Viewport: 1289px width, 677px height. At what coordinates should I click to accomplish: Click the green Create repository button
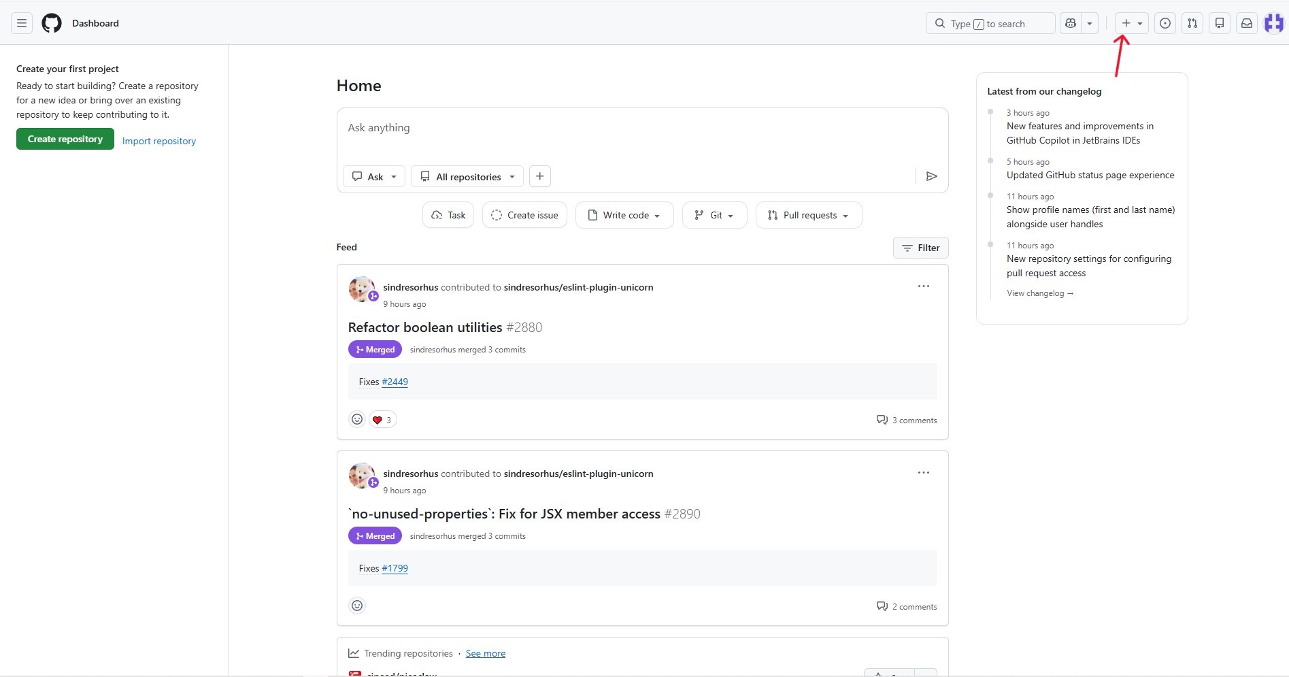click(x=65, y=139)
